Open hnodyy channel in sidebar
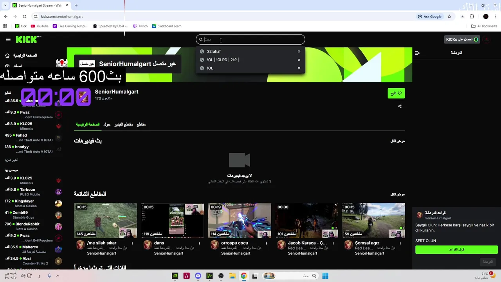 33,149
